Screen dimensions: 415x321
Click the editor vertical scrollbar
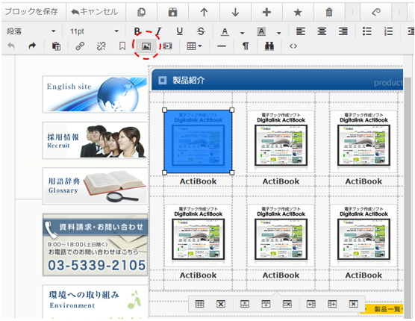(408, 197)
